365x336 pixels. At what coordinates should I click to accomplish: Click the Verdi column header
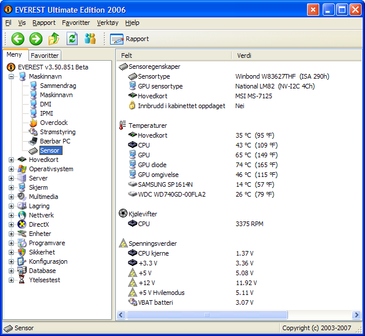297,56
